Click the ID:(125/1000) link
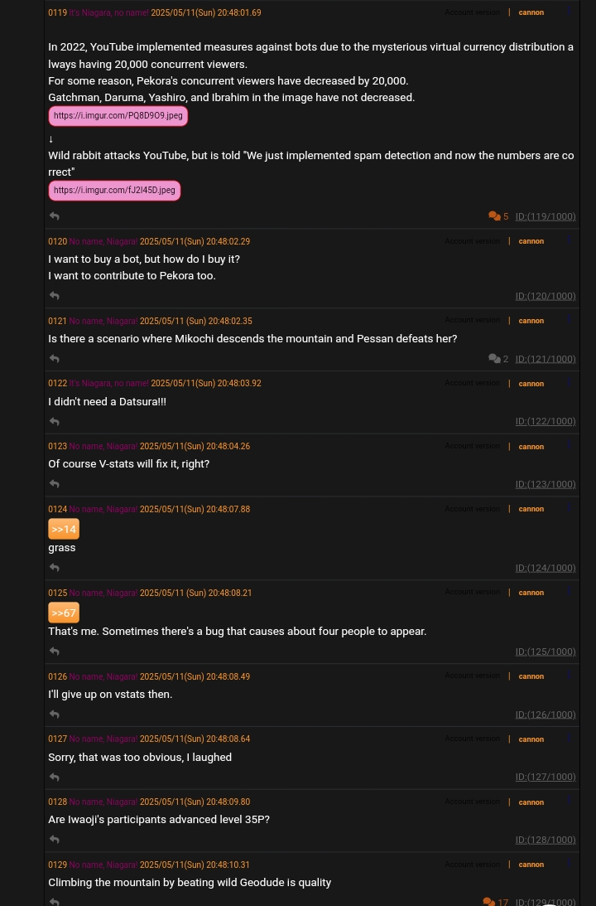The height and width of the screenshot is (906, 596). (x=546, y=652)
